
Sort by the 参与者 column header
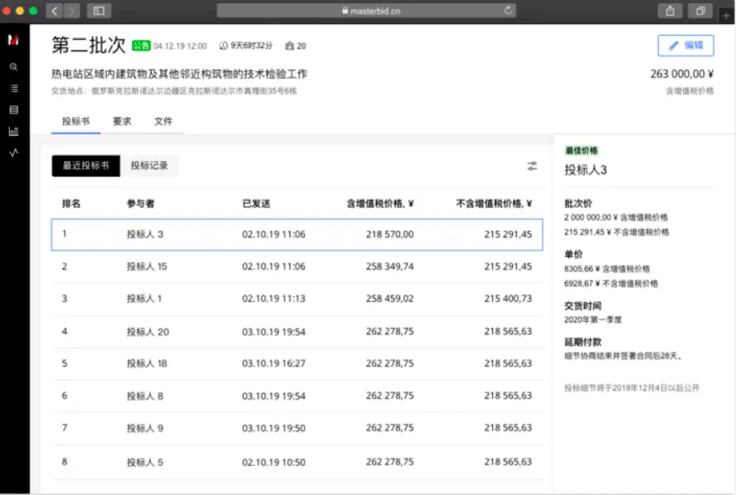[141, 204]
